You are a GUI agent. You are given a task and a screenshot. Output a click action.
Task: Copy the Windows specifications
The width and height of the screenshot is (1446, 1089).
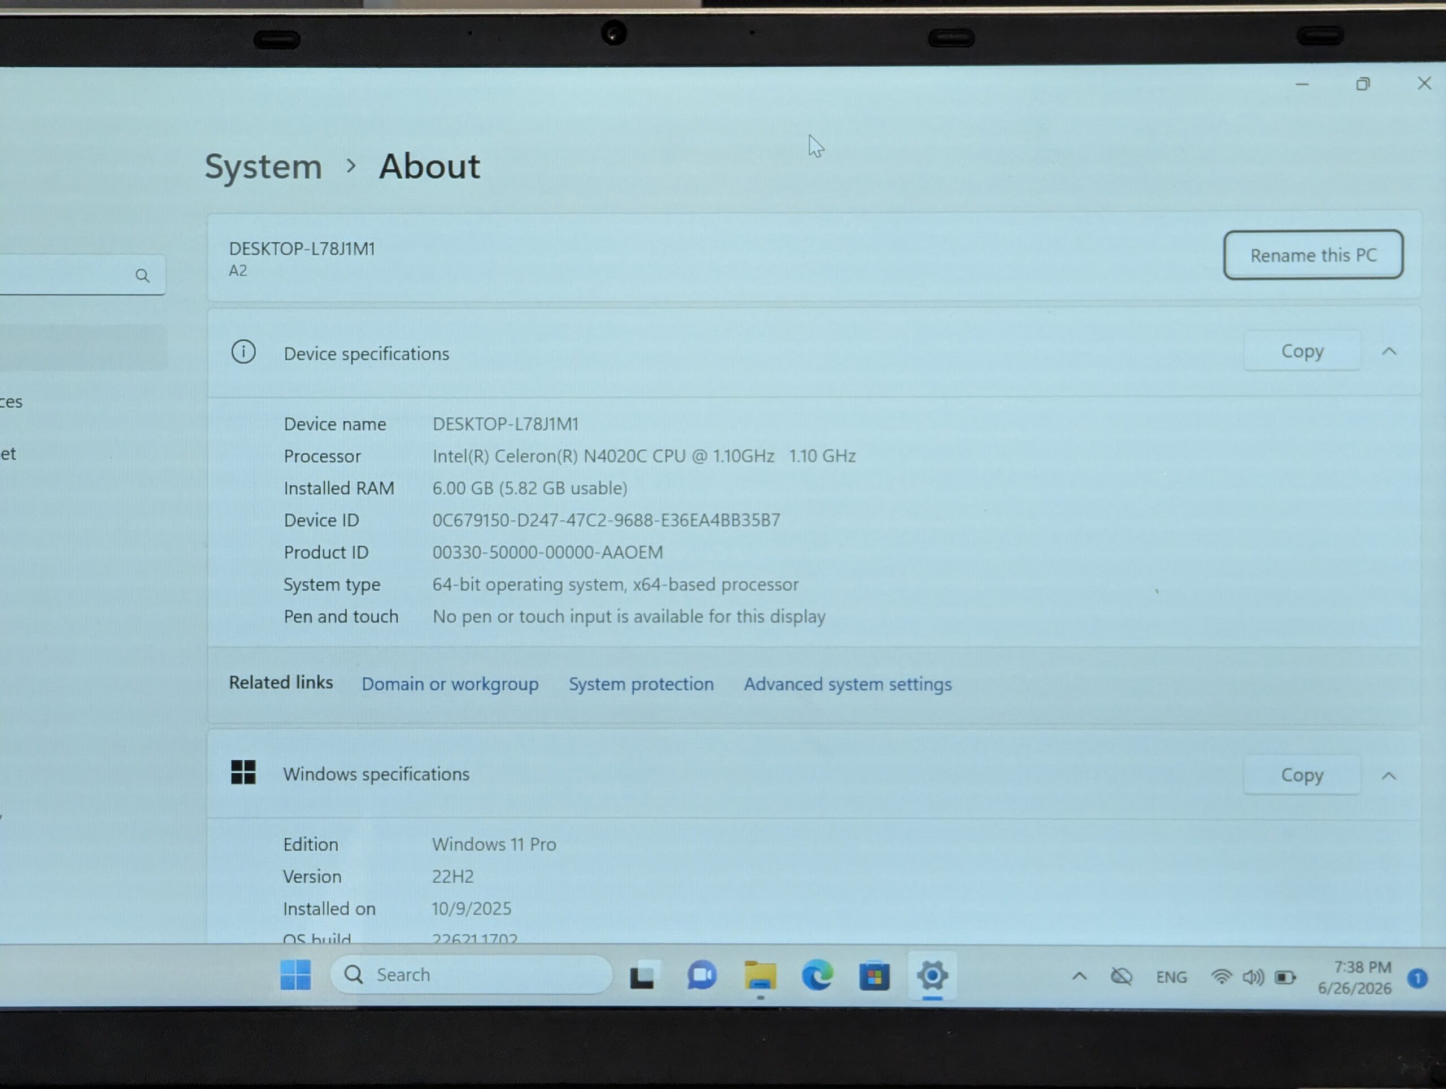click(1302, 774)
